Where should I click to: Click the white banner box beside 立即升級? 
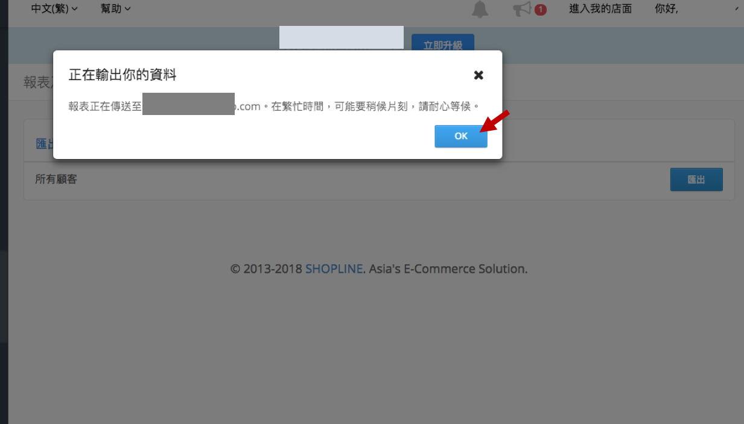pyautogui.click(x=341, y=37)
